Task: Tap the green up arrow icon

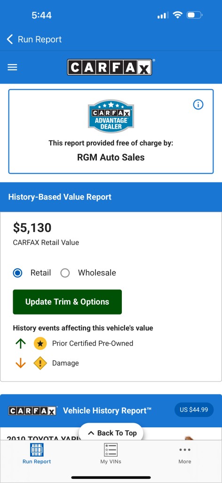Action: 21,343
